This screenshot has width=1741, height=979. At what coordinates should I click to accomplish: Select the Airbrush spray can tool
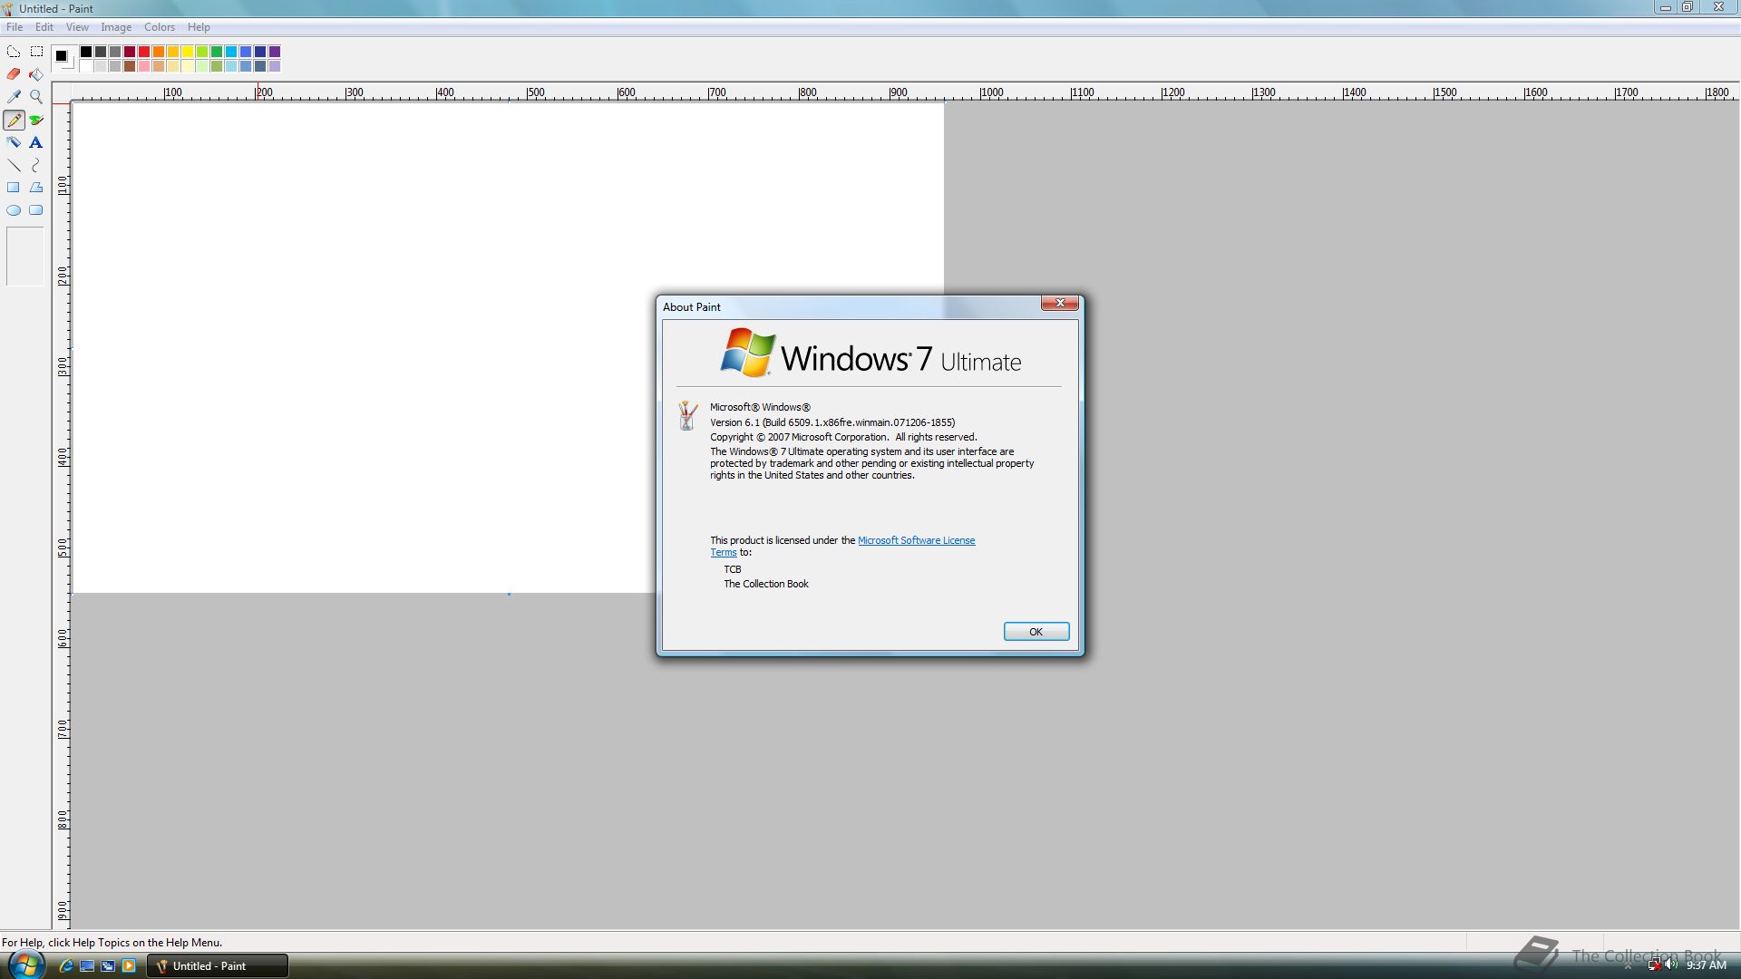[14, 142]
